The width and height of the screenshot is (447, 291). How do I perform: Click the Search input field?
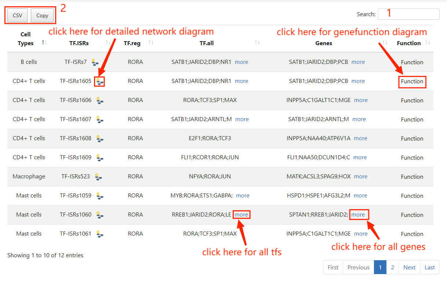408,14
